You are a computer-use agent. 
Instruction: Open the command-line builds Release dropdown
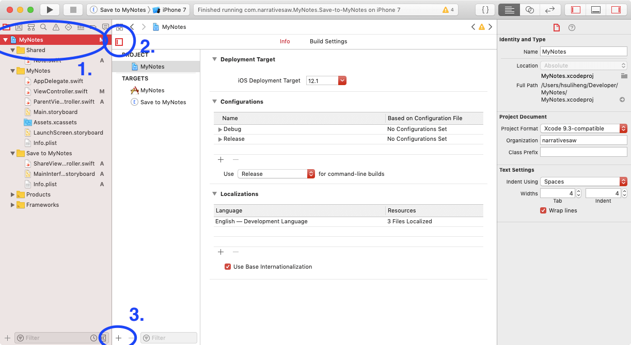(276, 174)
